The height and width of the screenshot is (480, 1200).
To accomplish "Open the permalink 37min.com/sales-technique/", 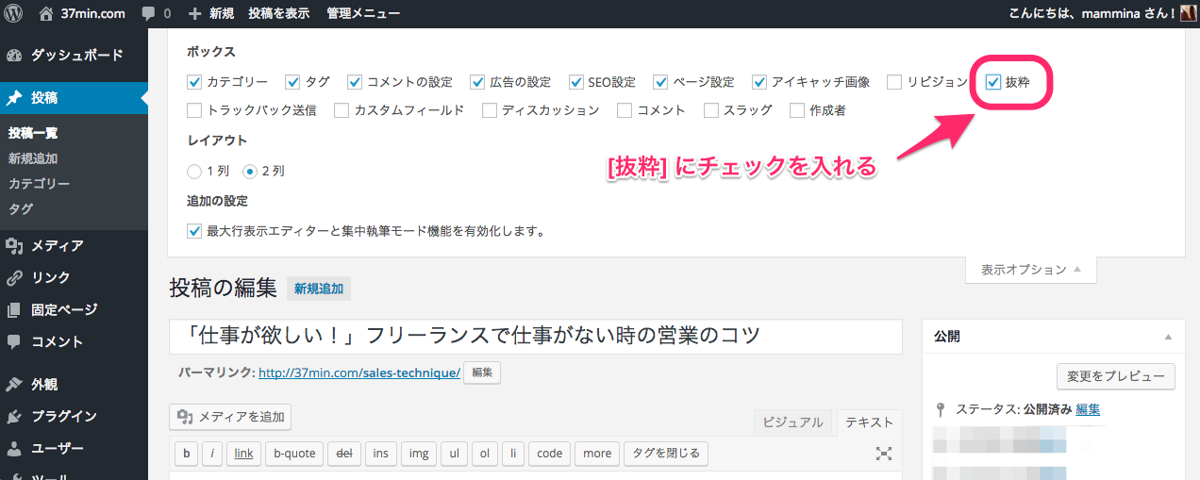I will [x=359, y=372].
